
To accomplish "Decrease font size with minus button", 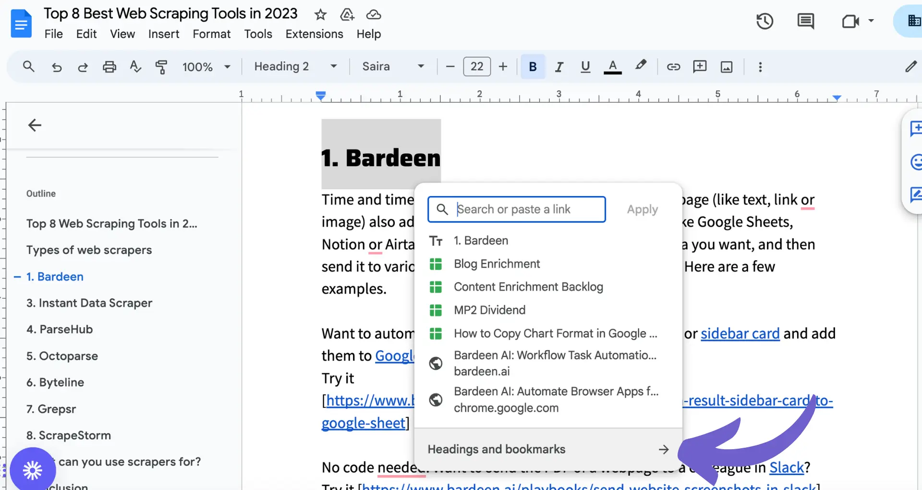I will click(x=450, y=66).
